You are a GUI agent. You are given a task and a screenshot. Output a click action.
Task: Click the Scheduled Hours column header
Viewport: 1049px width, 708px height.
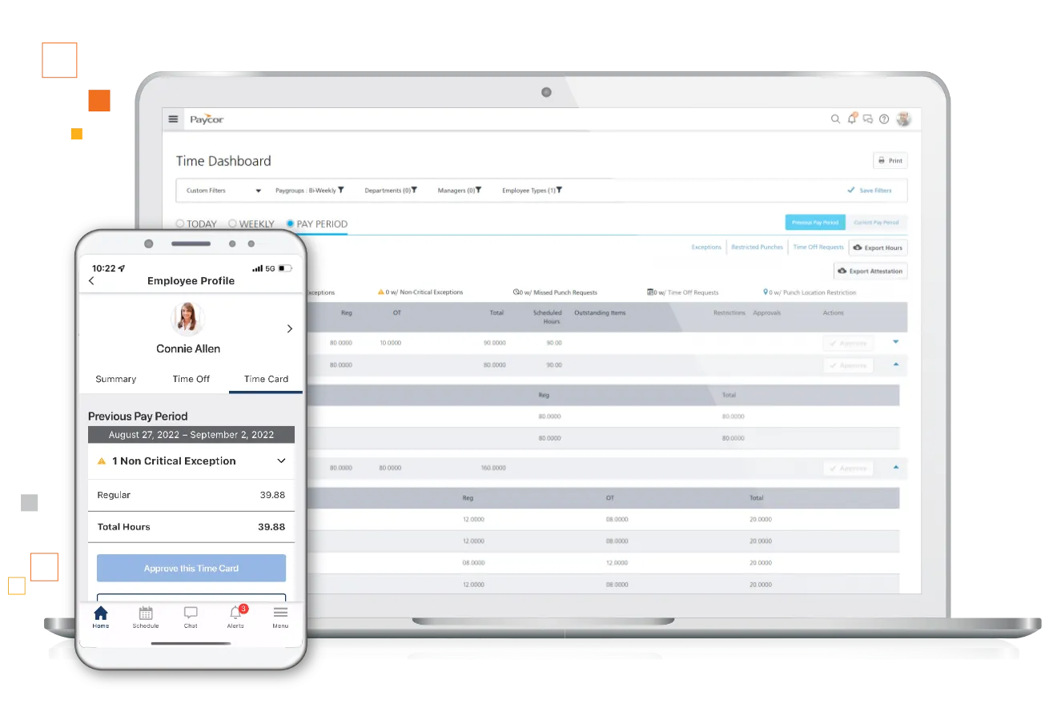548,316
